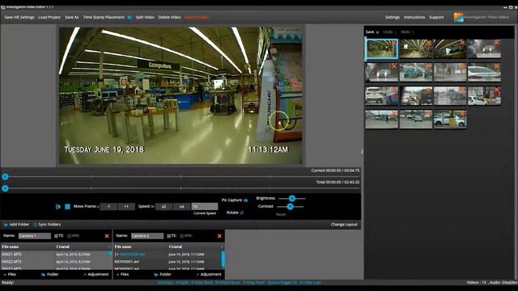The height and width of the screenshot is (291, 518).
Task: Click Reset under the Contrast slider
Action: (x=281, y=214)
